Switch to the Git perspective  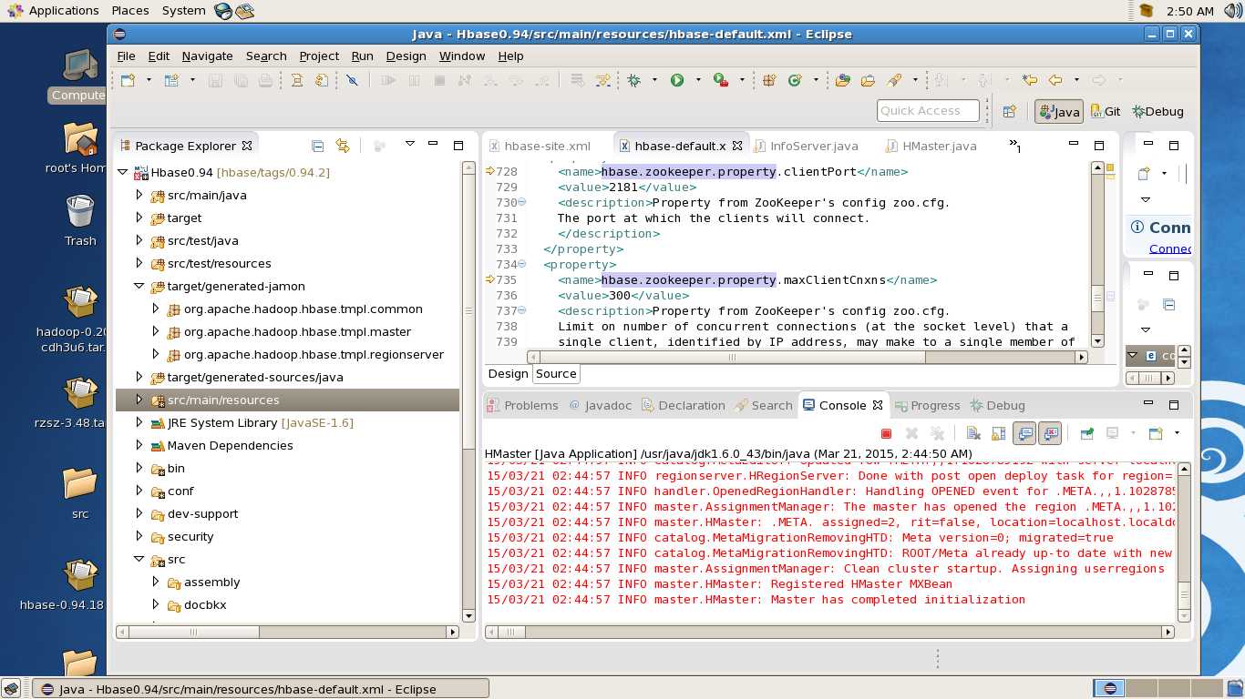click(x=1106, y=111)
